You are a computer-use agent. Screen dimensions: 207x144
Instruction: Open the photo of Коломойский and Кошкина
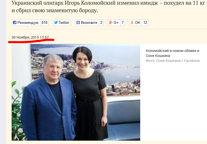point(76,92)
